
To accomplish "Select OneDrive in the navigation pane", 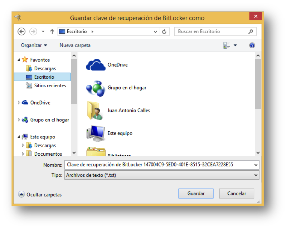I will (x=40, y=102).
